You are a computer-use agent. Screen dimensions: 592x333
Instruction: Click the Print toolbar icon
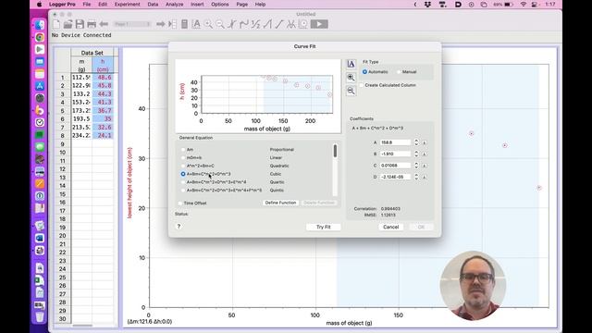coord(92,24)
